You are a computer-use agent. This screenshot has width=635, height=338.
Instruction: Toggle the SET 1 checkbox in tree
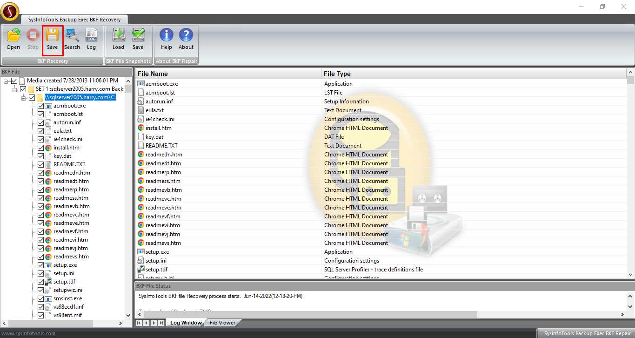pos(23,89)
